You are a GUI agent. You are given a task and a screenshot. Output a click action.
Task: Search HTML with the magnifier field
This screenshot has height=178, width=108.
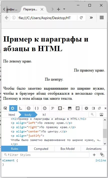click(x=92, y=114)
